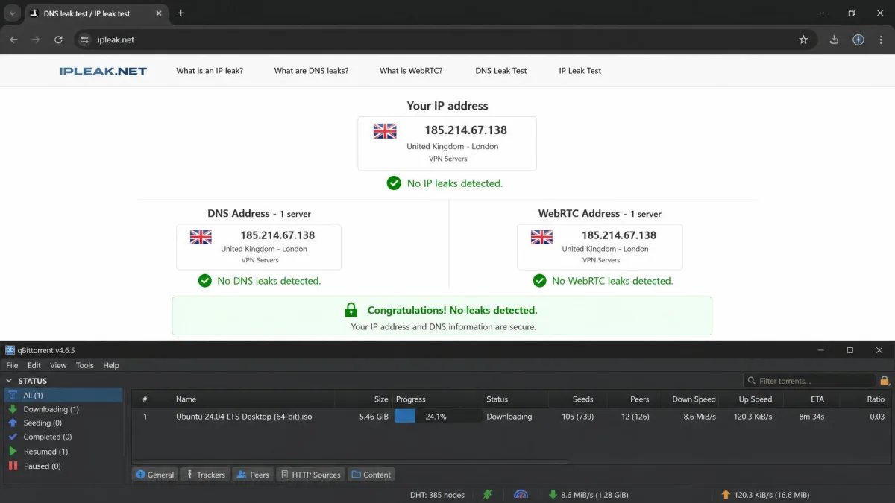Open the qBittorrent Tools menu
The image size is (895, 503).
(x=85, y=365)
